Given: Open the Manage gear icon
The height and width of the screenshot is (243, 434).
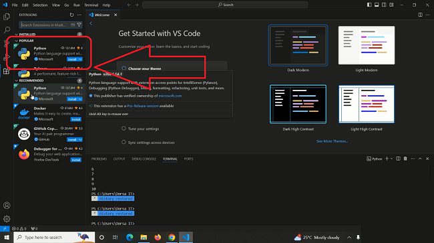Looking at the screenshot, I should click(x=7, y=219).
